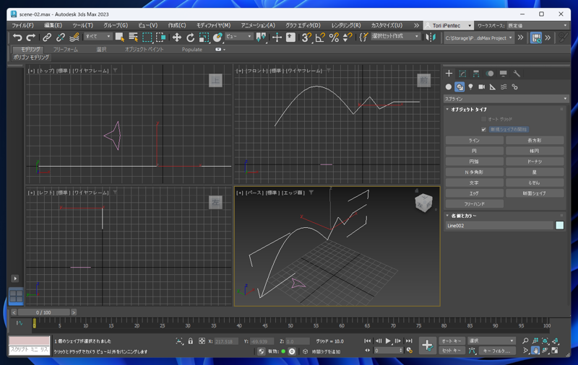Image resolution: width=578 pixels, height=365 pixels.
Task: Click the 長方形 shape button
Action: [535, 140]
